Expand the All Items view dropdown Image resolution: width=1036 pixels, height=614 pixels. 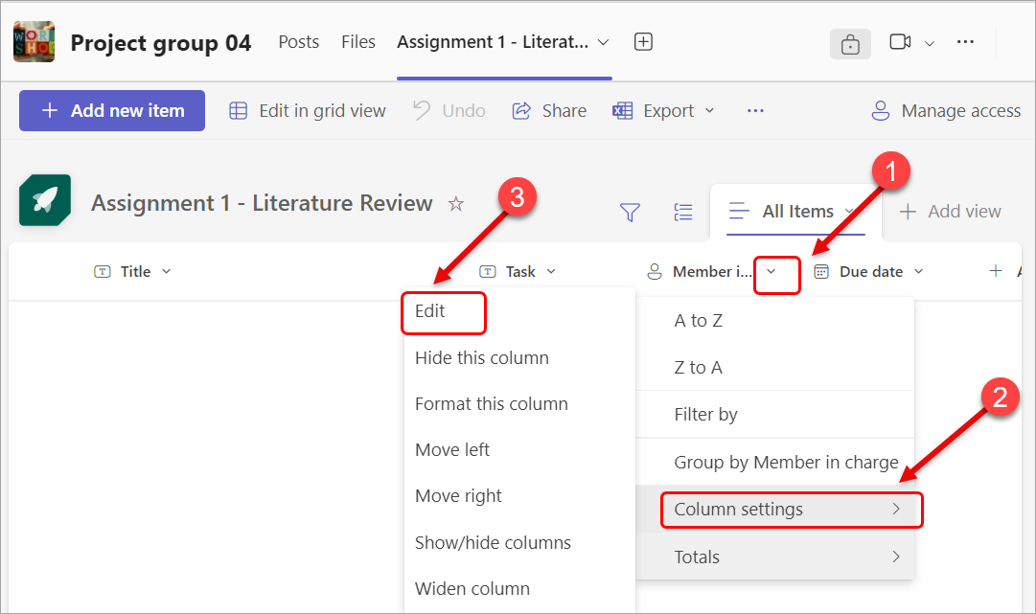(x=849, y=212)
